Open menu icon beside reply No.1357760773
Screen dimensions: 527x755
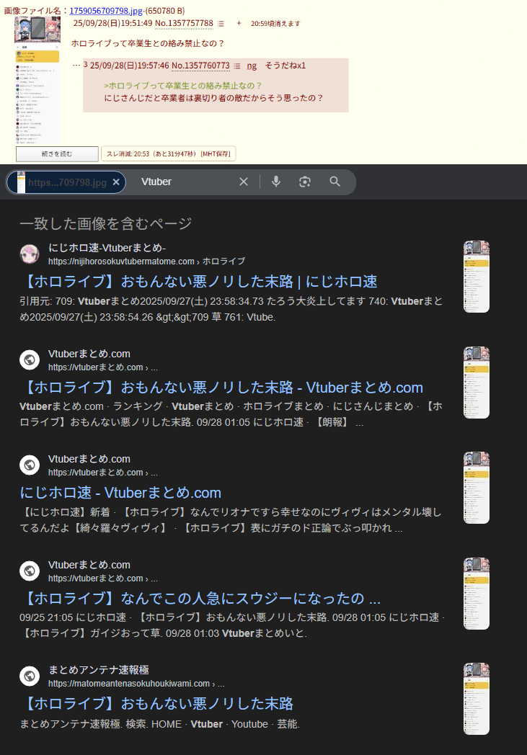[236, 66]
